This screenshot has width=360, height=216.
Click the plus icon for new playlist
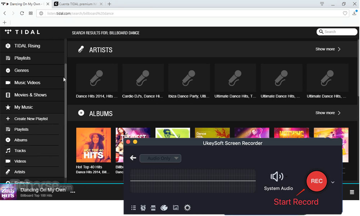pos(8,119)
